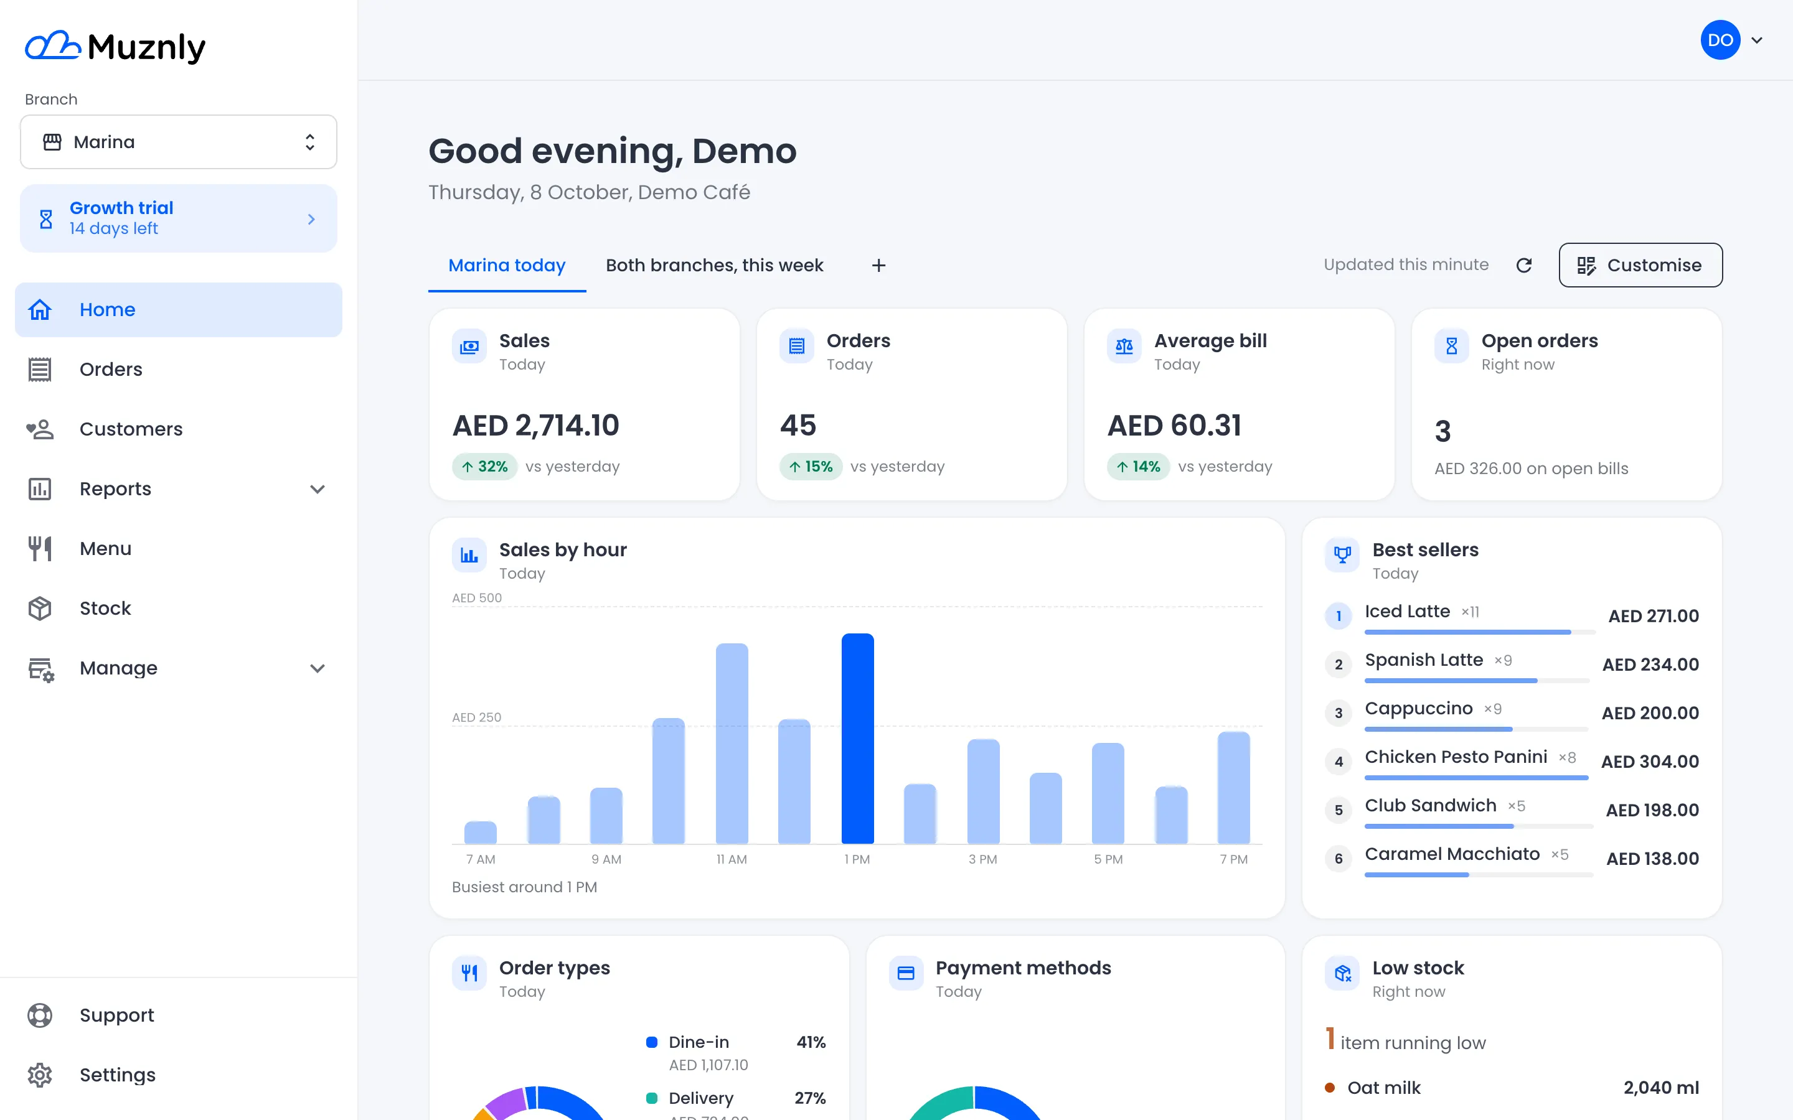Click the Sales 32% vs yesterday badge
Screen dimensions: 1793x1120
point(484,467)
